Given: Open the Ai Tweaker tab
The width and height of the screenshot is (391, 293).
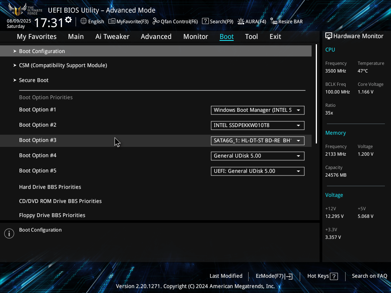Looking at the screenshot, I should click(112, 37).
